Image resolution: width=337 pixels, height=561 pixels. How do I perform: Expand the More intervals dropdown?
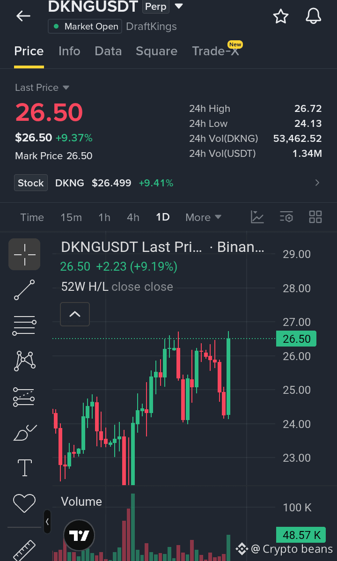pos(204,217)
